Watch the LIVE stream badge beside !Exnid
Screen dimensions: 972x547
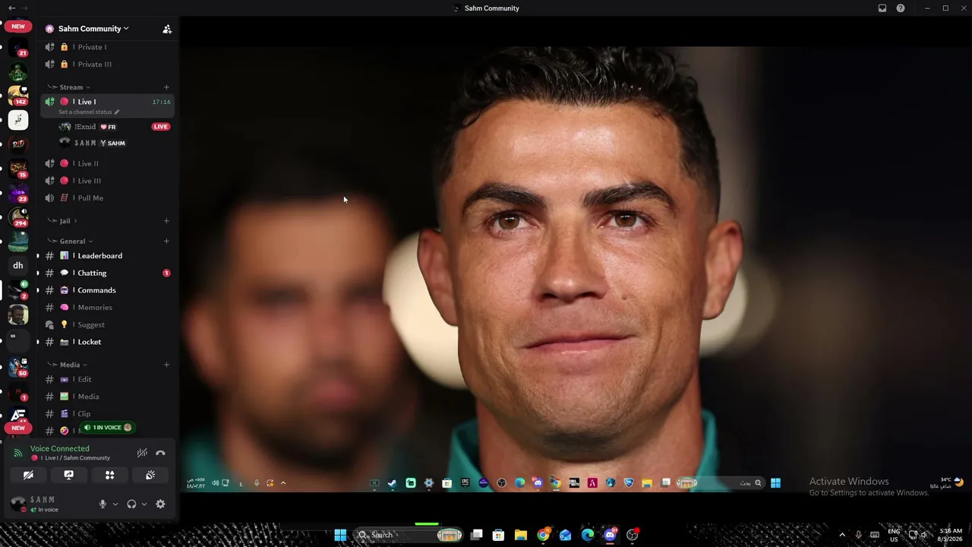pyautogui.click(x=160, y=127)
